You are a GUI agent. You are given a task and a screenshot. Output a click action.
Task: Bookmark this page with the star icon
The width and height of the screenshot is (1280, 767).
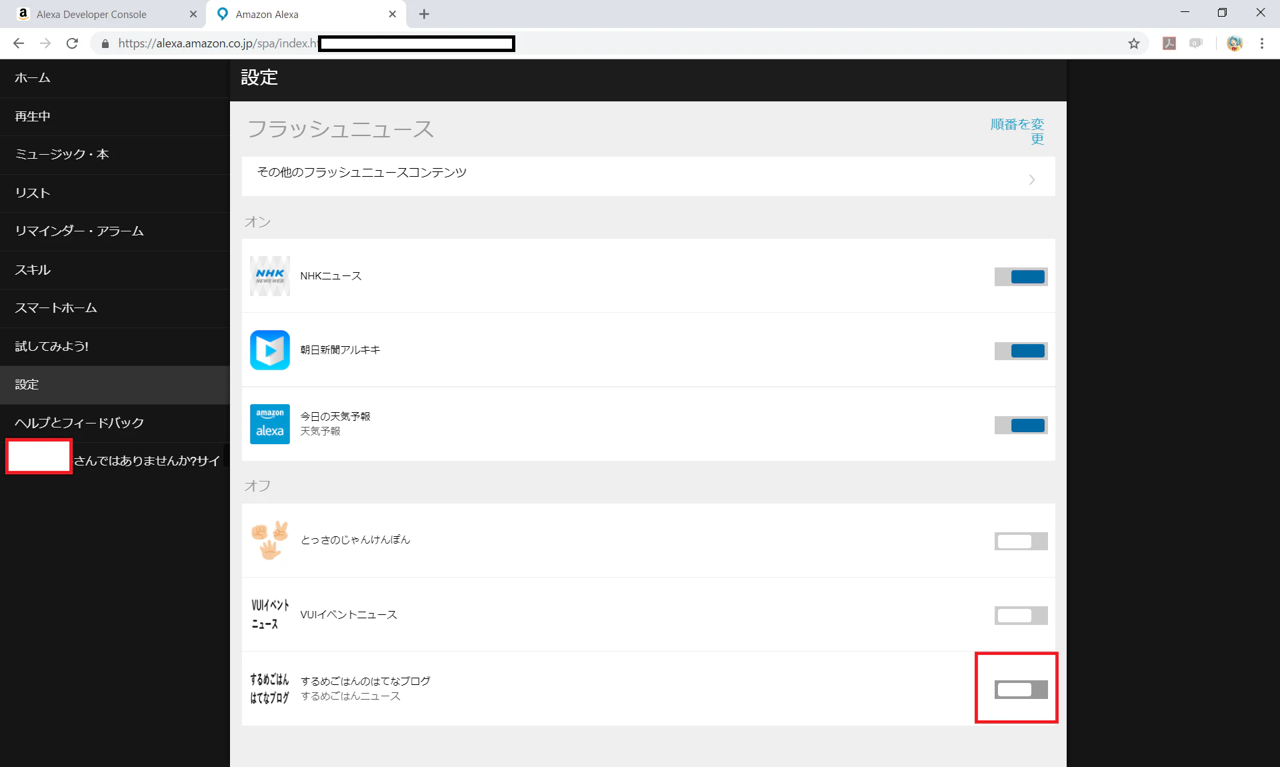(x=1133, y=43)
